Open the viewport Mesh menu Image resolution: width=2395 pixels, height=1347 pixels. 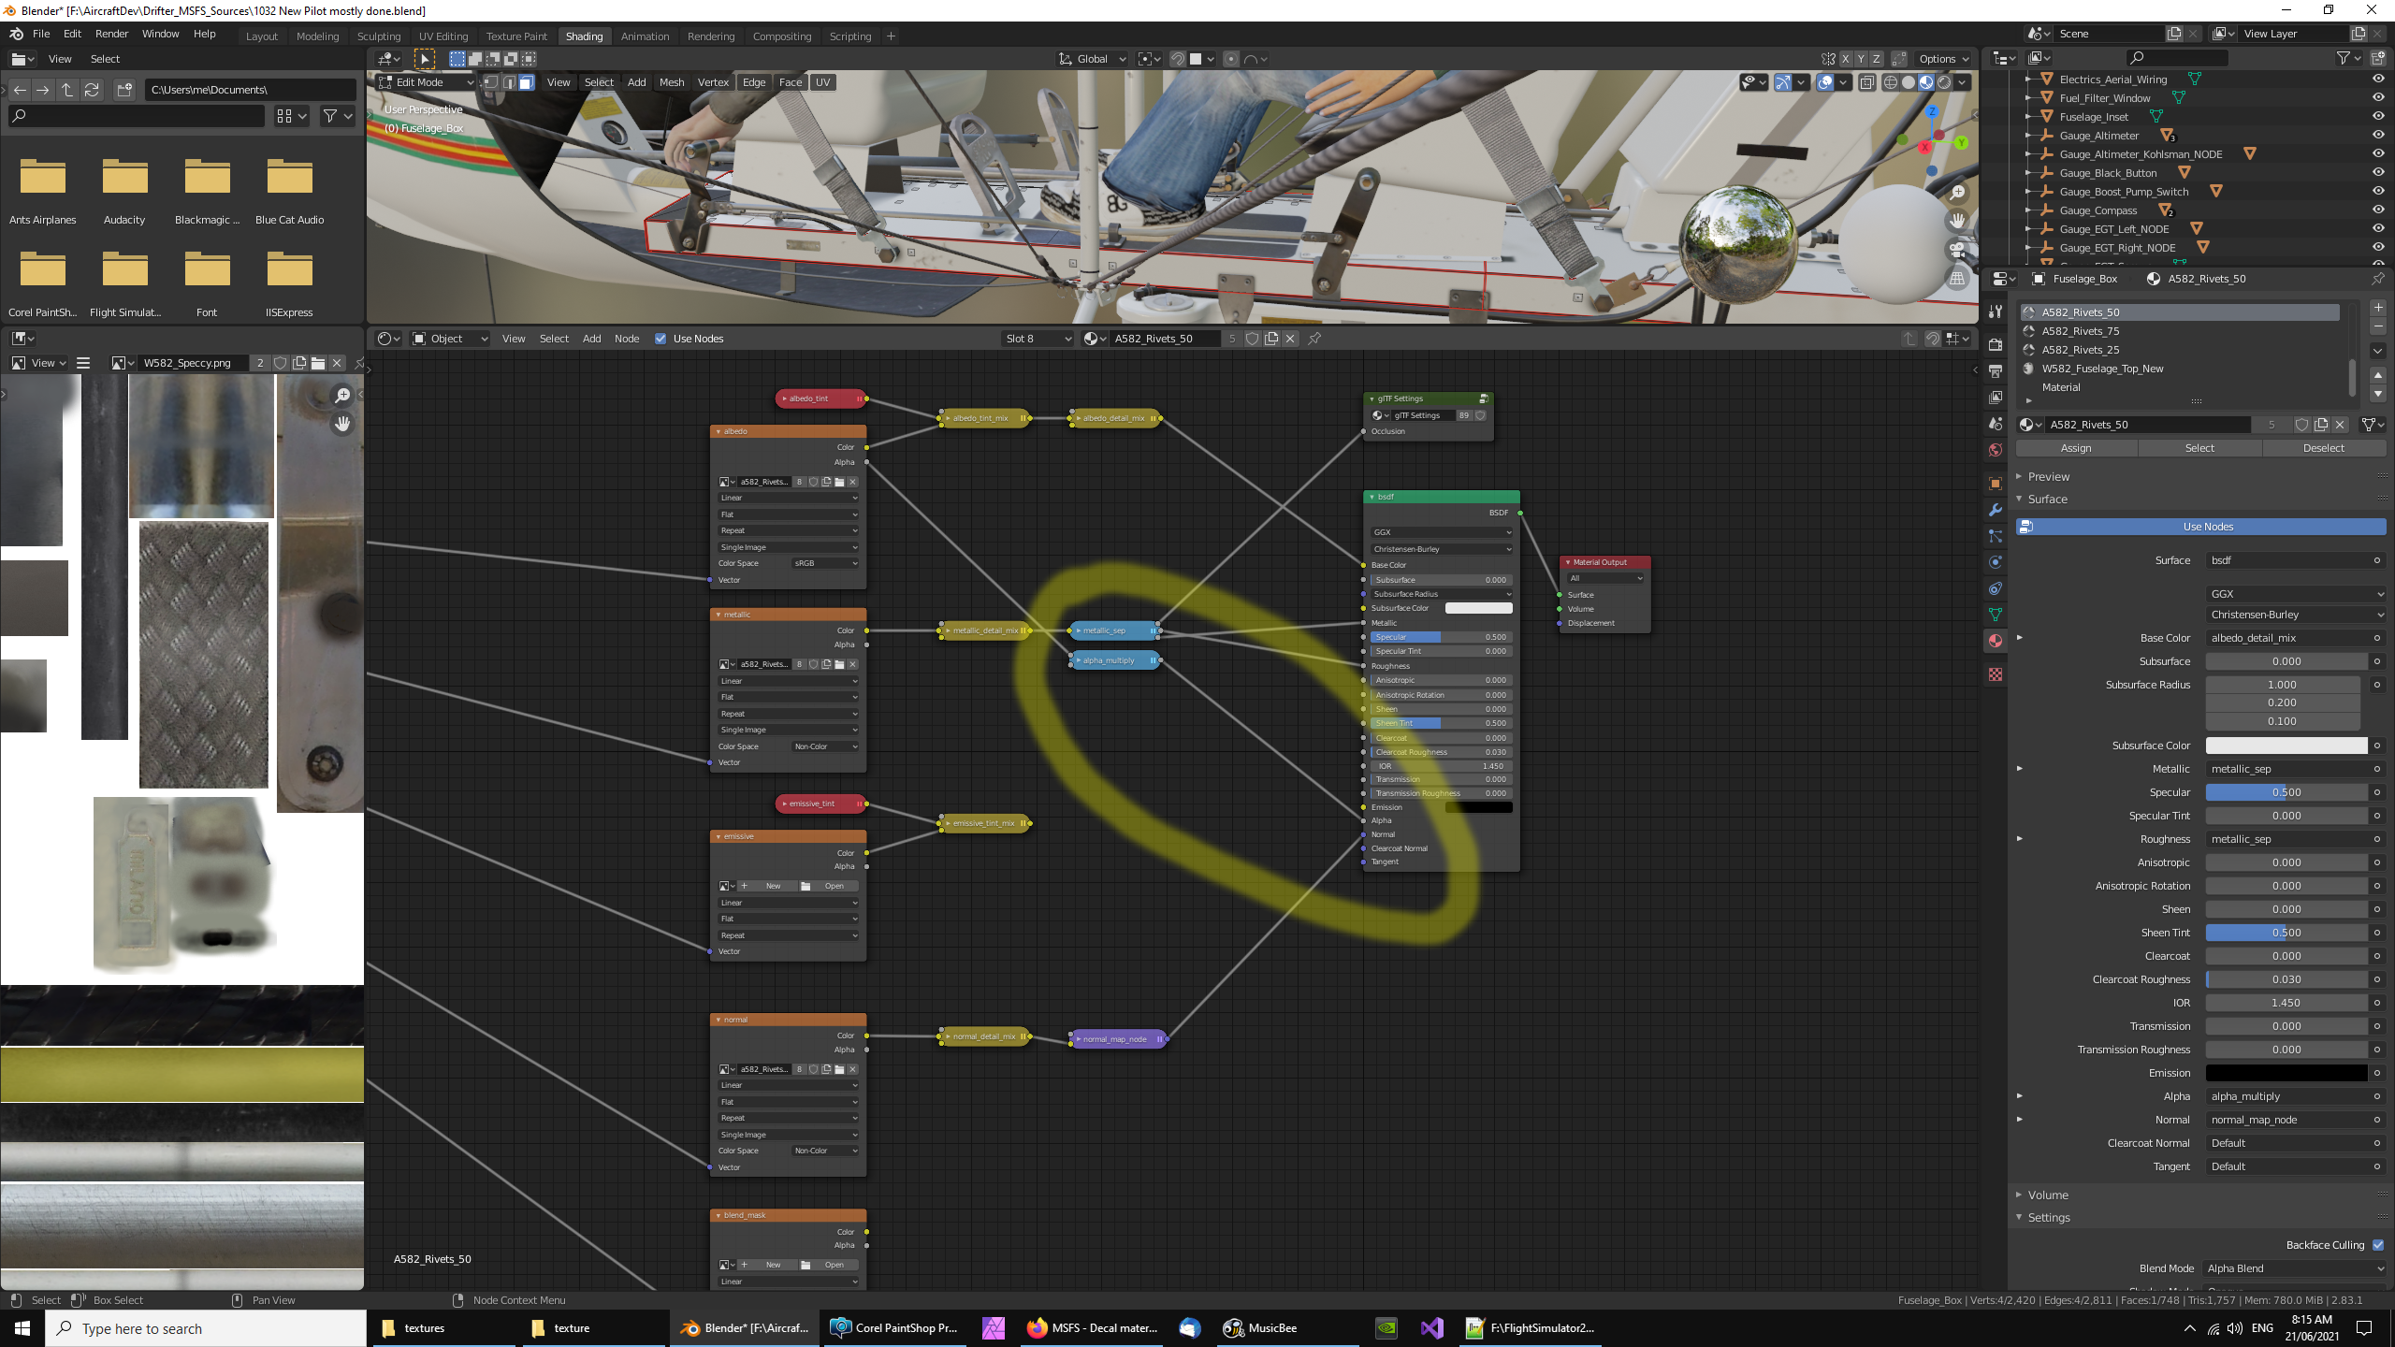pos(672,82)
